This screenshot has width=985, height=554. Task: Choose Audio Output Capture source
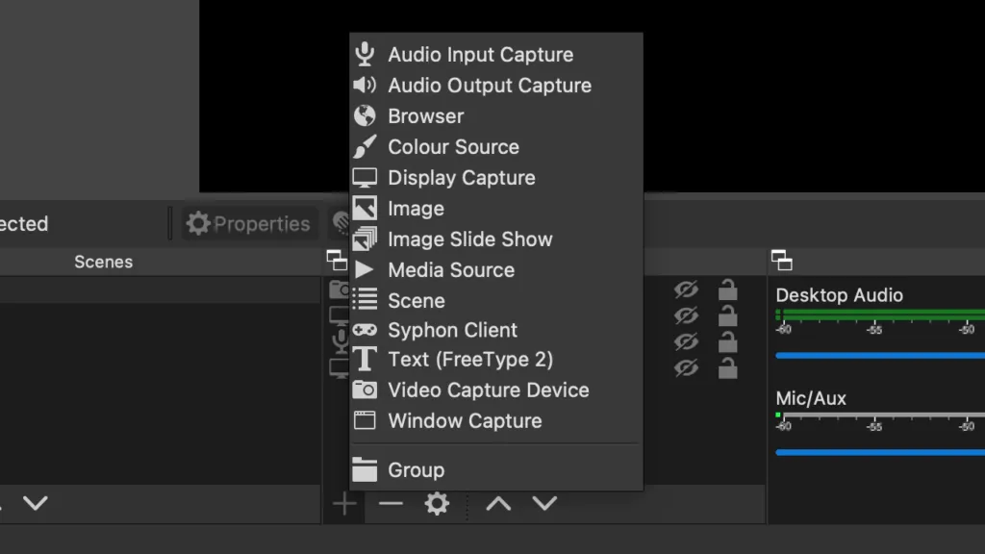click(496, 86)
